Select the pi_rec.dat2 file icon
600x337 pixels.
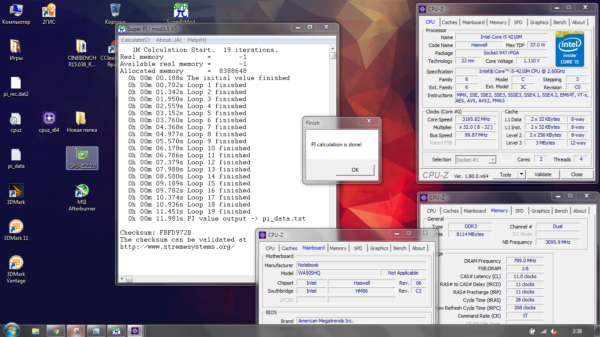coord(16,87)
